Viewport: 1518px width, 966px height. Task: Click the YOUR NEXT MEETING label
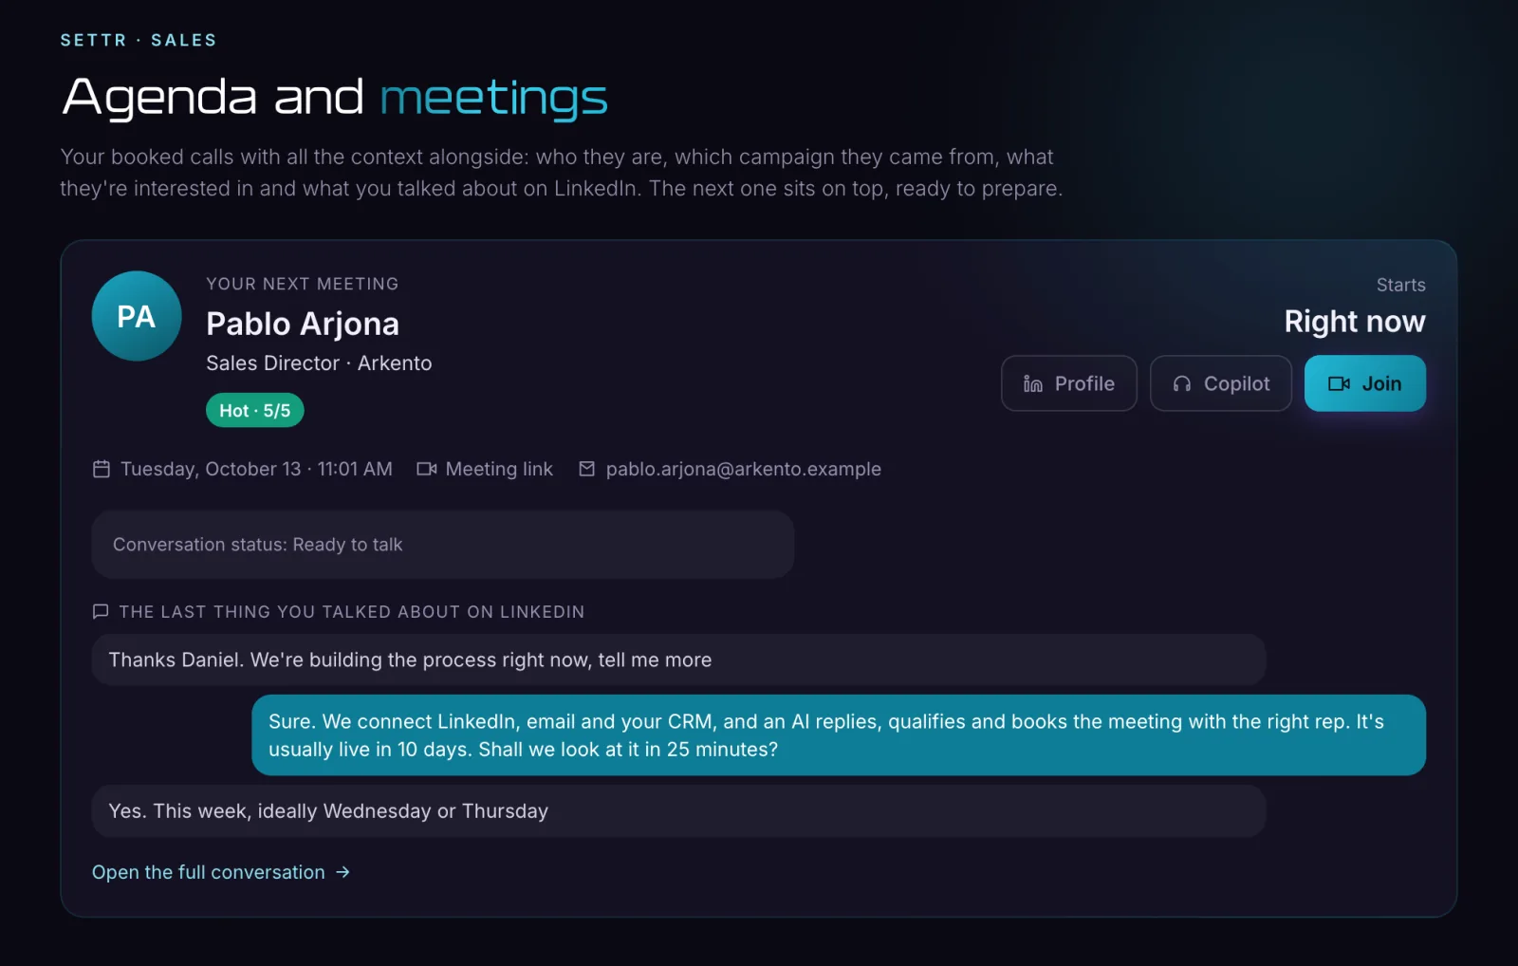(303, 284)
